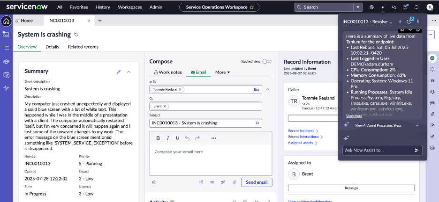This screenshot has width=439, height=202.
Task: Open the list icon in left sidebar
Action: 7,48
